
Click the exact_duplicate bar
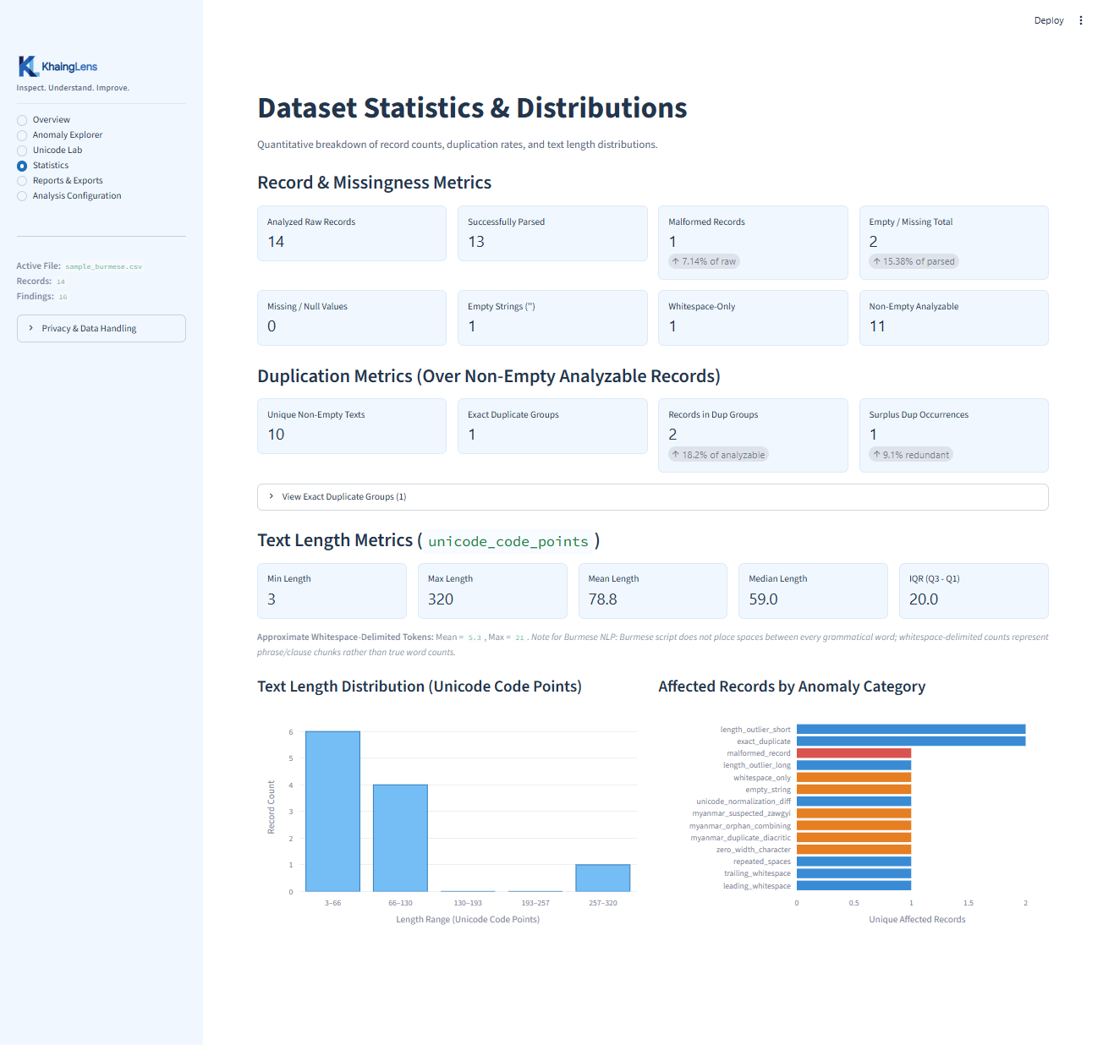tap(911, 741)
